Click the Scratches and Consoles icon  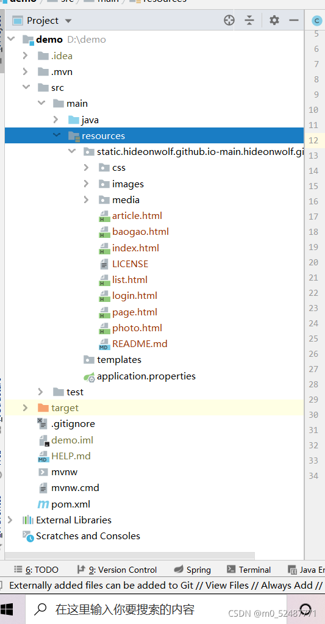(28, 536)
